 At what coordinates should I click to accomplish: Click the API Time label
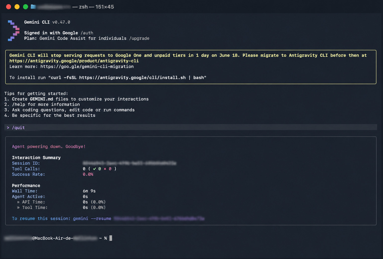point(33,202)
